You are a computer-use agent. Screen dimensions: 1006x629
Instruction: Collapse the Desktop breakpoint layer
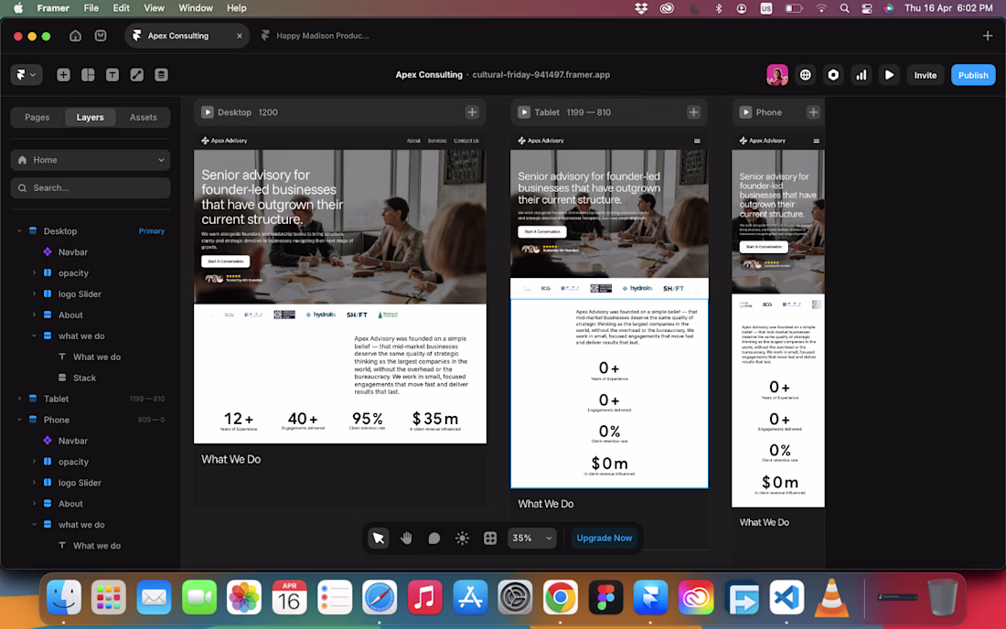click(x=19, y=230)
